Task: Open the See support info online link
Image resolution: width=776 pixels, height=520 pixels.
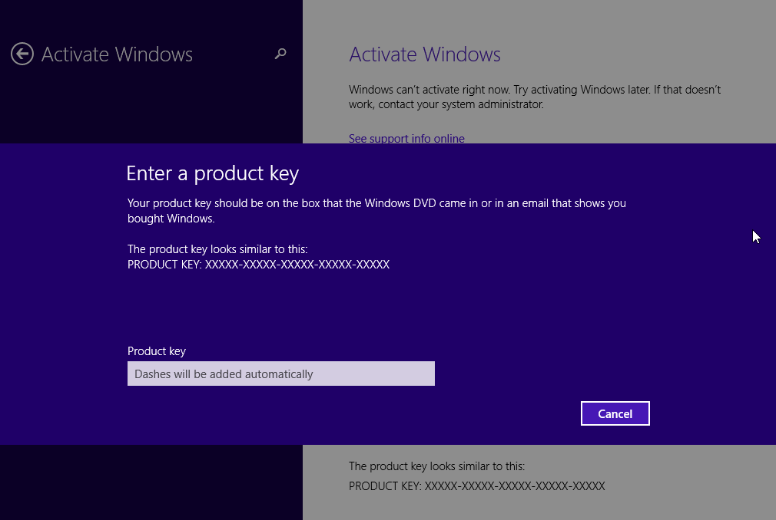Action: coord(406,138)
